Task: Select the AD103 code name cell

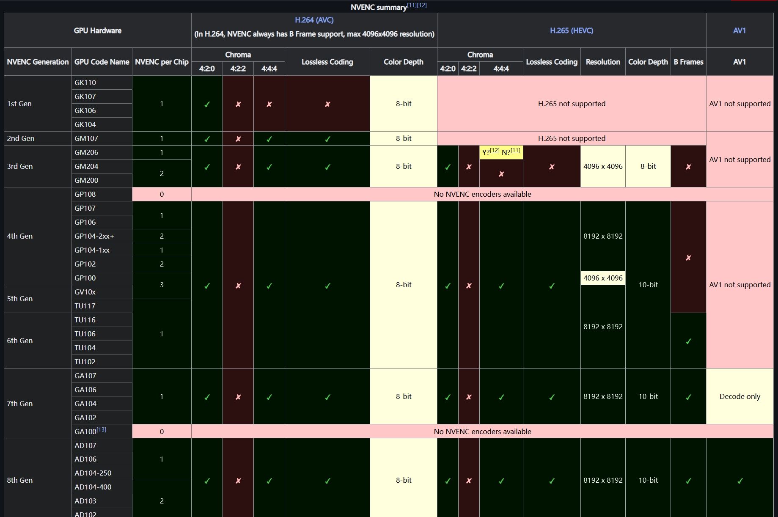Action: tap(102, 501)
